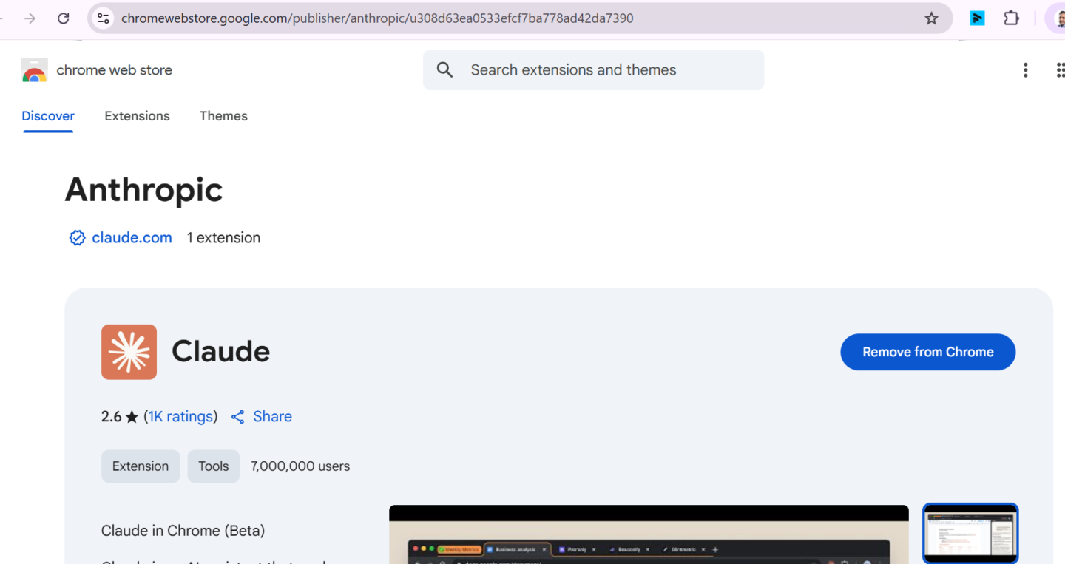Viewport: 1065px width, 564px height.
Task: Open the Claude extension title
Action: [220, 352]
